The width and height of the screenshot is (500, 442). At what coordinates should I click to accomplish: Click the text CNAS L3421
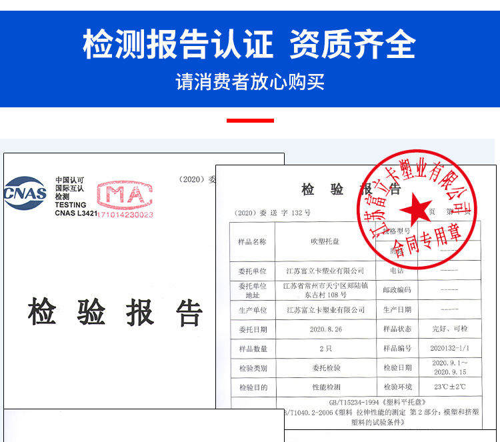[76, 213]
